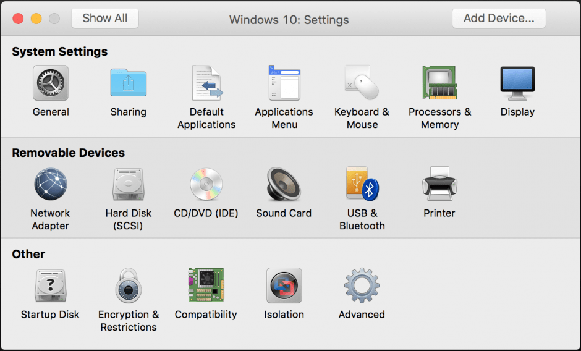The height and width of the screenshot is (351, 581).
Task: Click the "Network Adapter" label text
Action: 50,219
